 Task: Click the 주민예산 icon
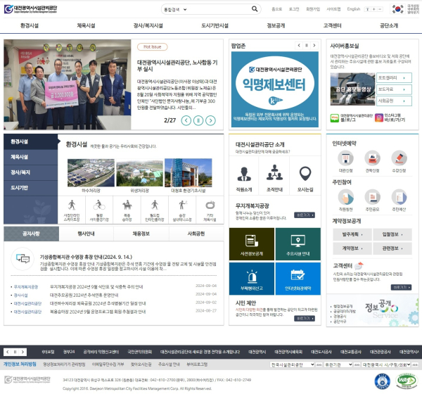point(399,197)
